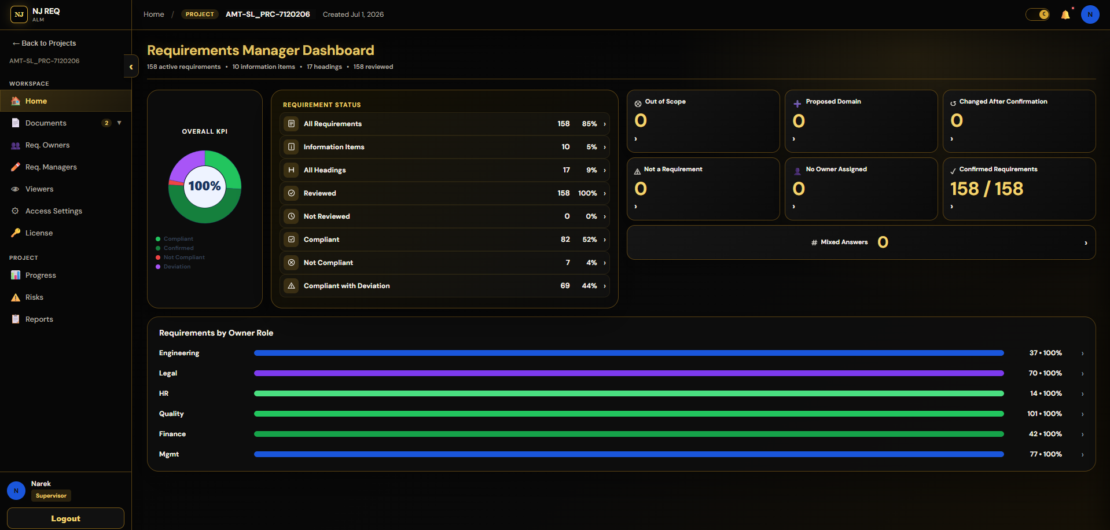Click the Risks sidebar label

tap(34, 297)
